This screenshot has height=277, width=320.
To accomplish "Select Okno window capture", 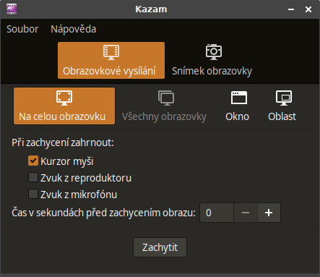I will 238,106.
